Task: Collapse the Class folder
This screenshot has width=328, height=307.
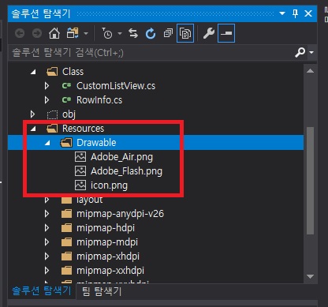Action: (x=33, y=72)
